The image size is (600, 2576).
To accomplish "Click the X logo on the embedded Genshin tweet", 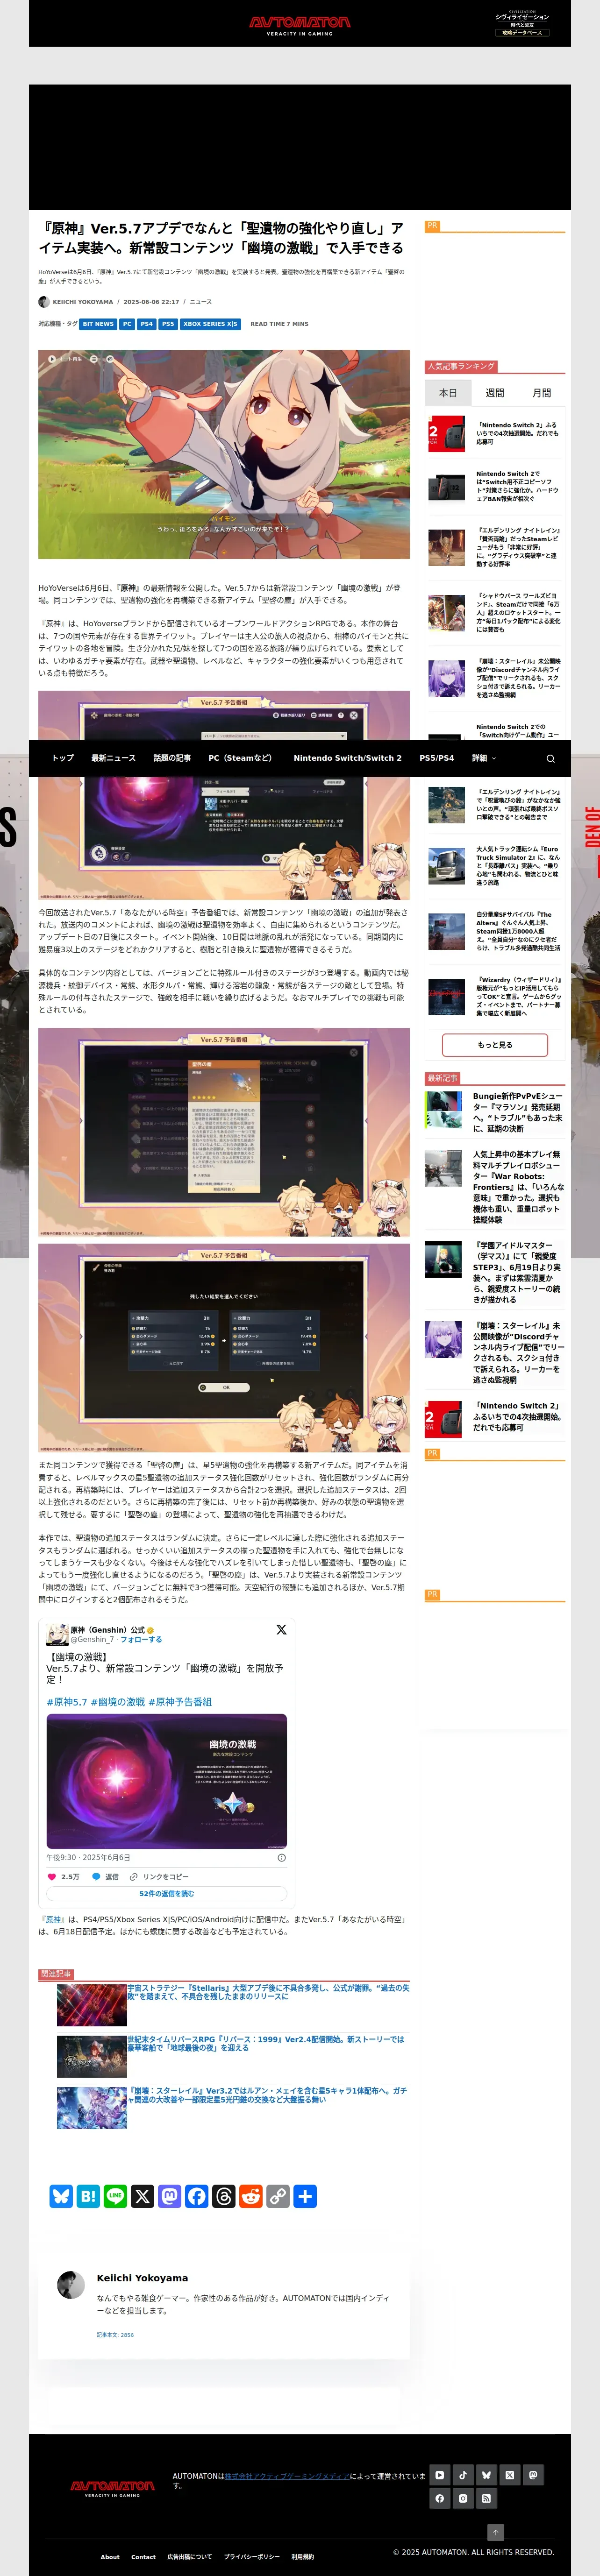I will point(281,1630).
